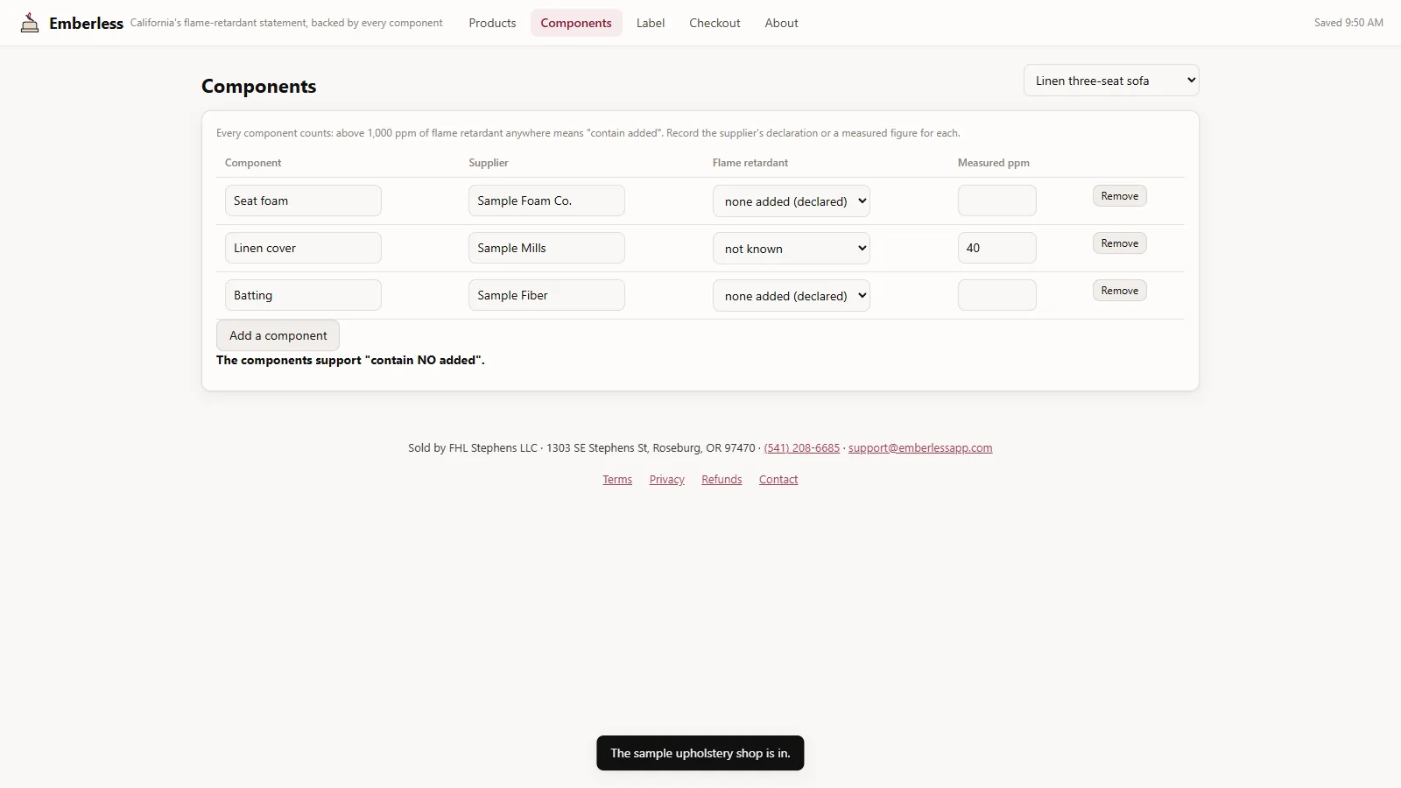1401x788 pixels.
Task: Open the Contact link
Action: click(x=778, y=479)
